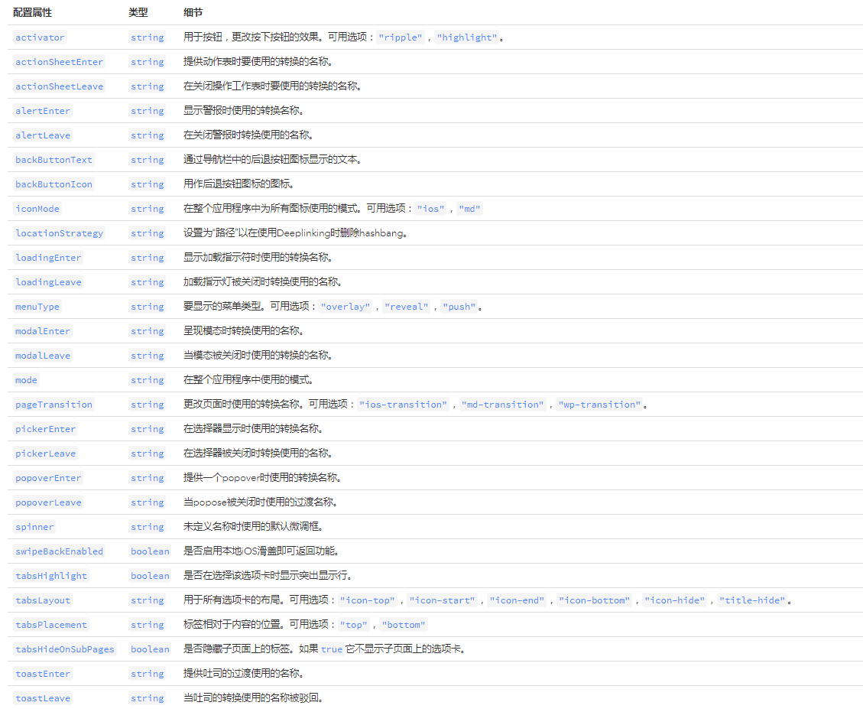Select the "tabsPlacement" property cell

[51, 625]
